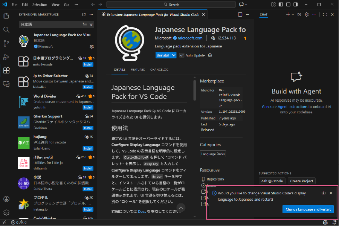Toggle the bottom panel layout button
This screenshot has height=226, width=339.
(288, 4)
